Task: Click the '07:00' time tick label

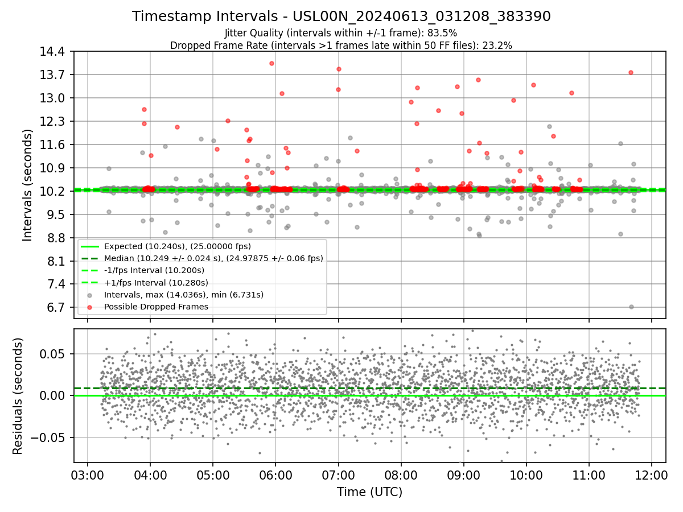Action: (x=338, y=475)
